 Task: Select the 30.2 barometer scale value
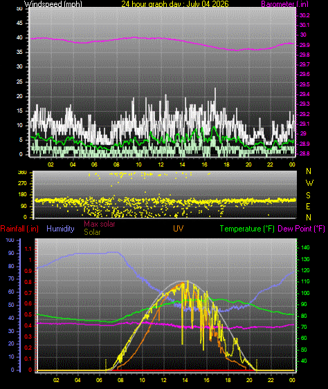(x=304, y=15)
